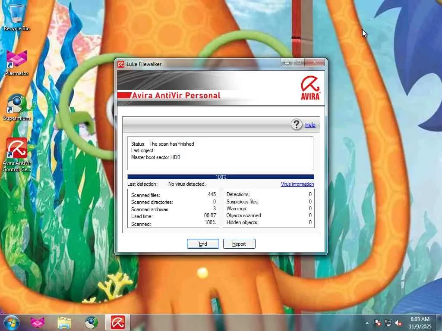Open the Windows Start menu
Viewport: 442px width, 331px height.
[x=12, y=322]
